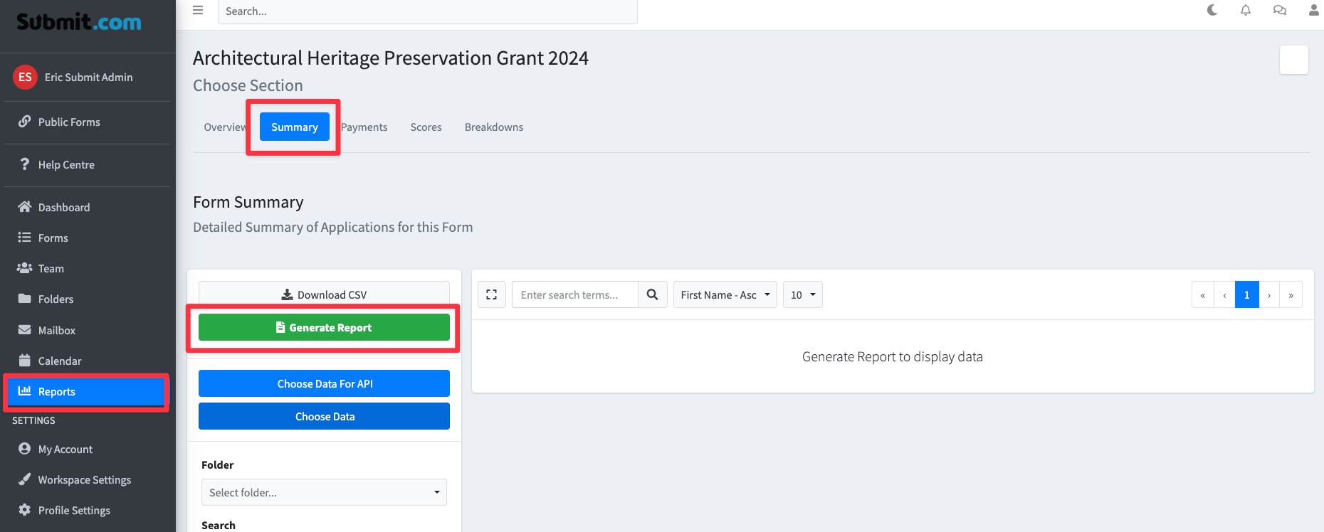Toggle sidebar with hamburger menu
The image size is (1324, 532).
point(198,10)
